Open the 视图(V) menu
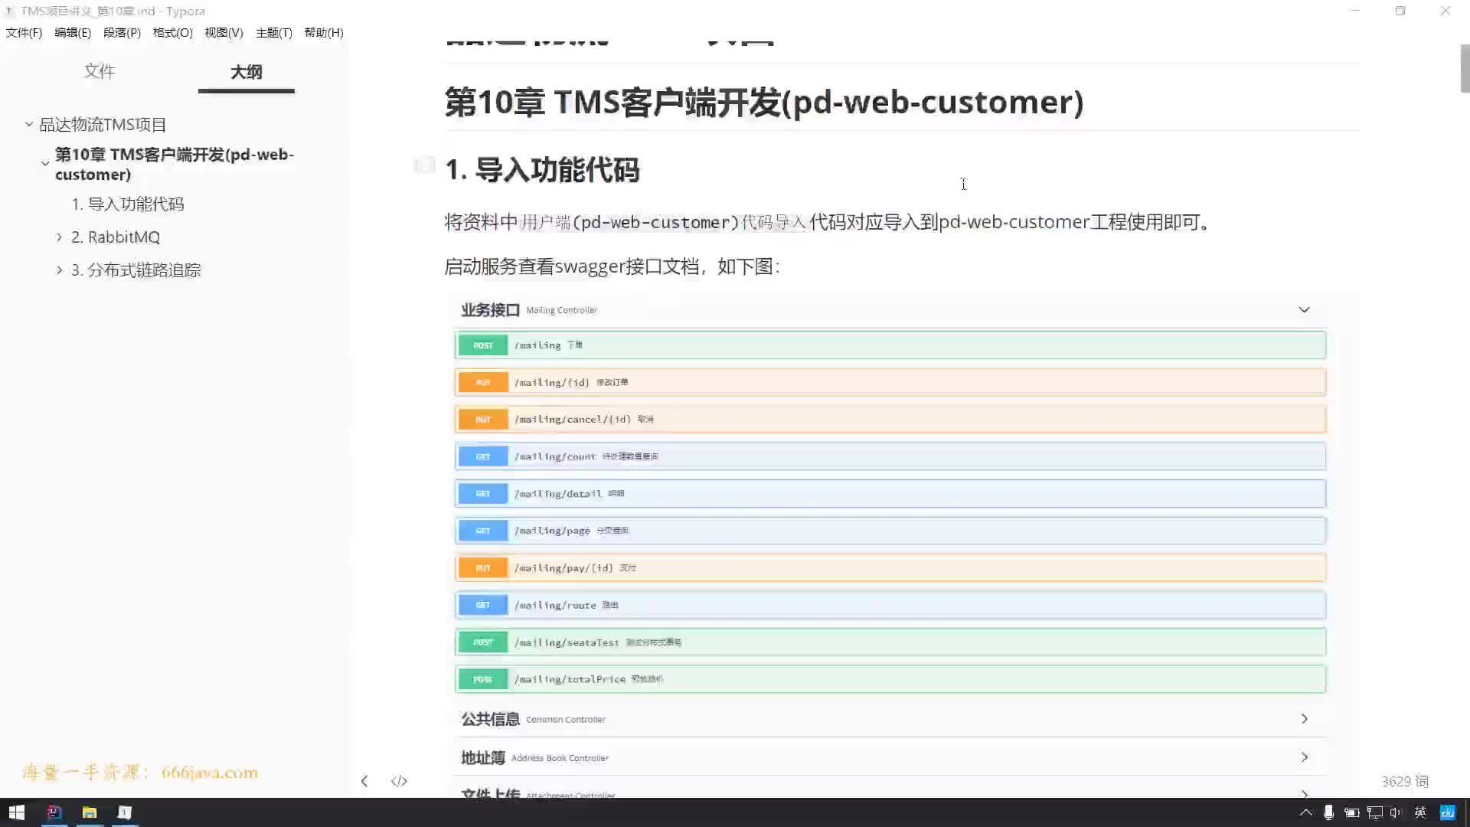 point(224,32)
